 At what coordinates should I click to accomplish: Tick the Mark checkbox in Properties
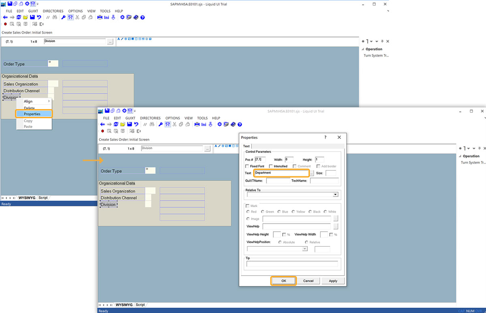pos(248,206)
